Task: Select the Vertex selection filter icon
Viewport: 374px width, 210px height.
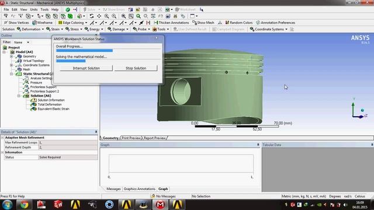Action: [48, 16]
